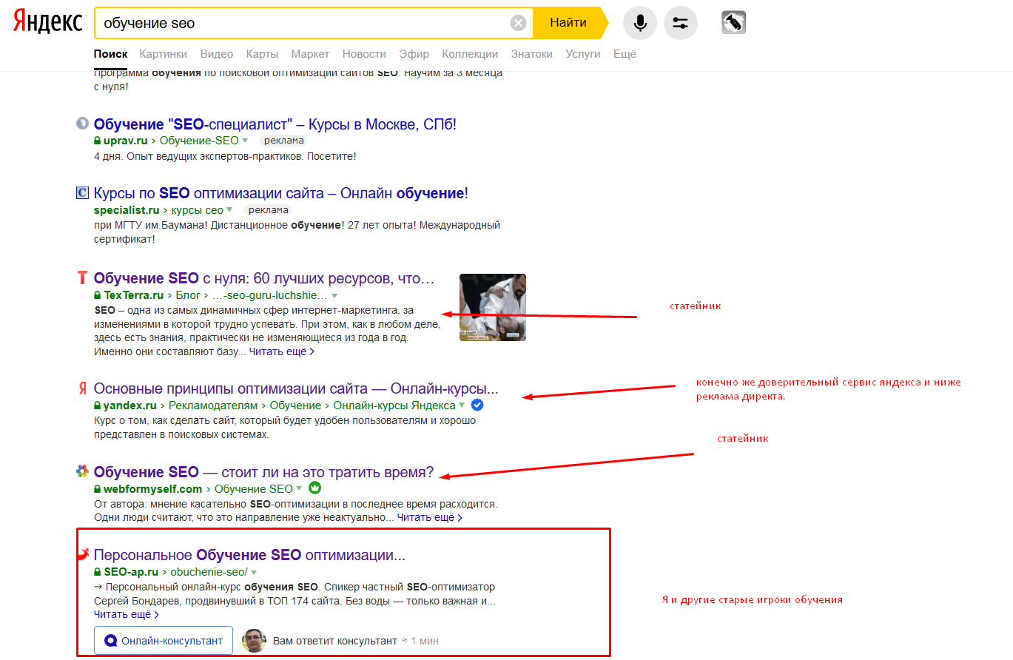Open Обучение SEO-специалист Курсы в Москве result
Screen dimensions: 1013x660
click(x=275, y=124)
